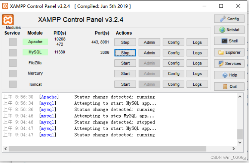Click the log's vertical scrollbar thumb

click(x=240, y=134)
